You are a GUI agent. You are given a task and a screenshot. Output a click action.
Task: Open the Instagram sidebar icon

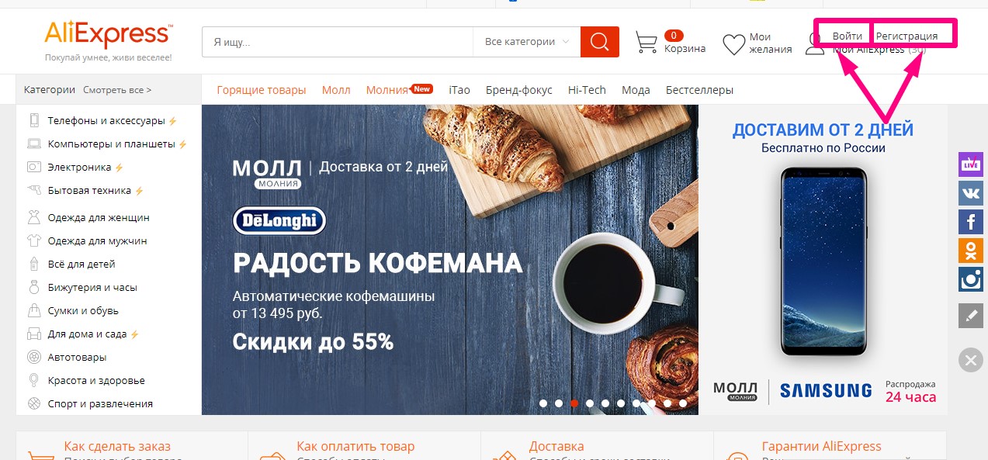coord(970,279)
